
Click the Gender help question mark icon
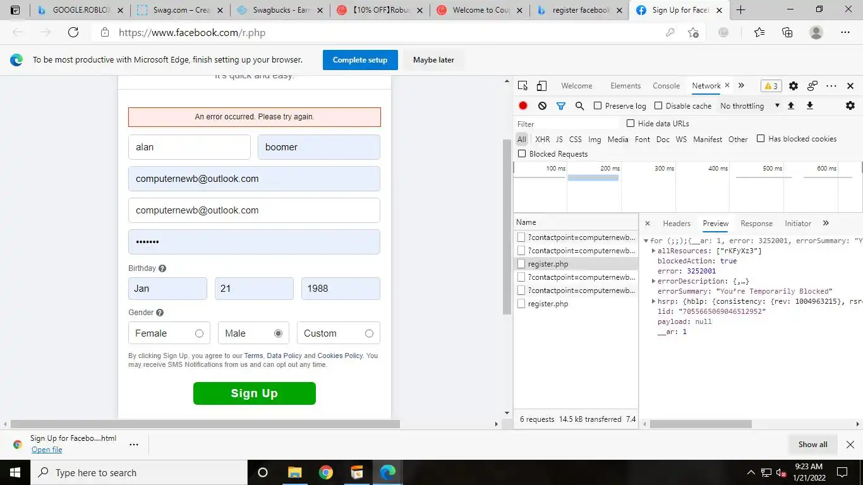pyautogui.click(x=160, y=313)
